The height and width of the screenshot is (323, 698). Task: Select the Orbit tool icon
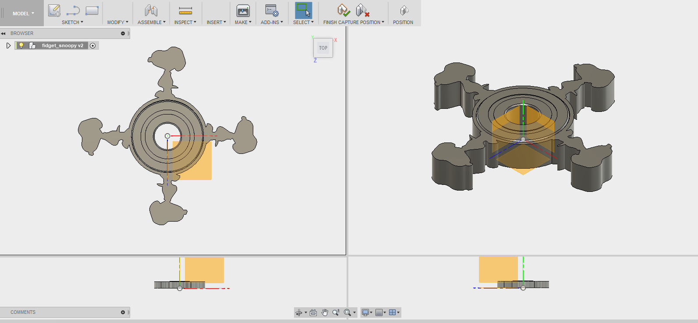click(x=299, y=313)
